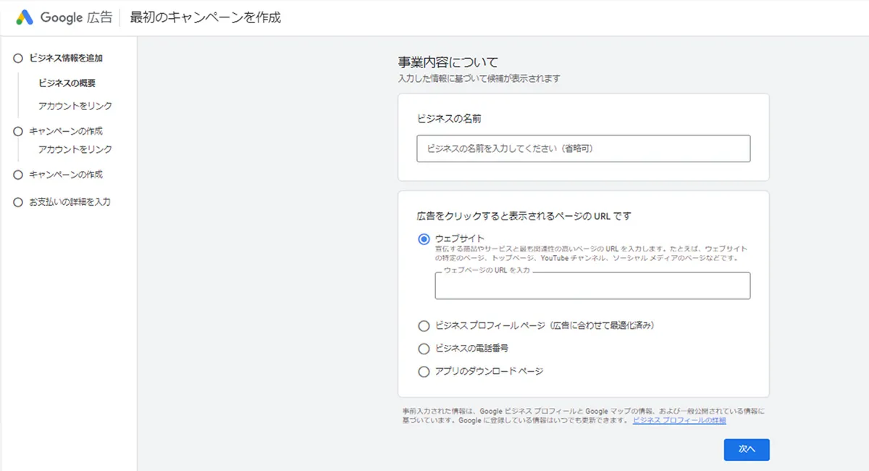The image size is (869, 471).
Task: Choose ビジネス プロフィール ページ option
Action: click(424, 326)
